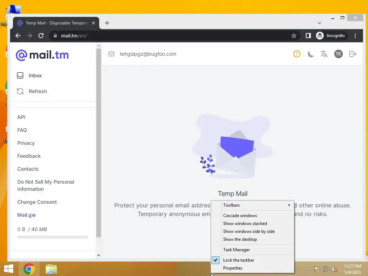Refresh the mailbox list

(32, 91)
